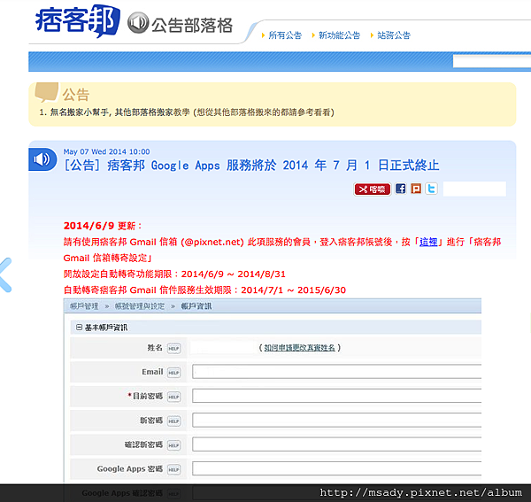Click into the Google Apps 密碼 input field
531x502 pixels.
click(x=336, y=468)
